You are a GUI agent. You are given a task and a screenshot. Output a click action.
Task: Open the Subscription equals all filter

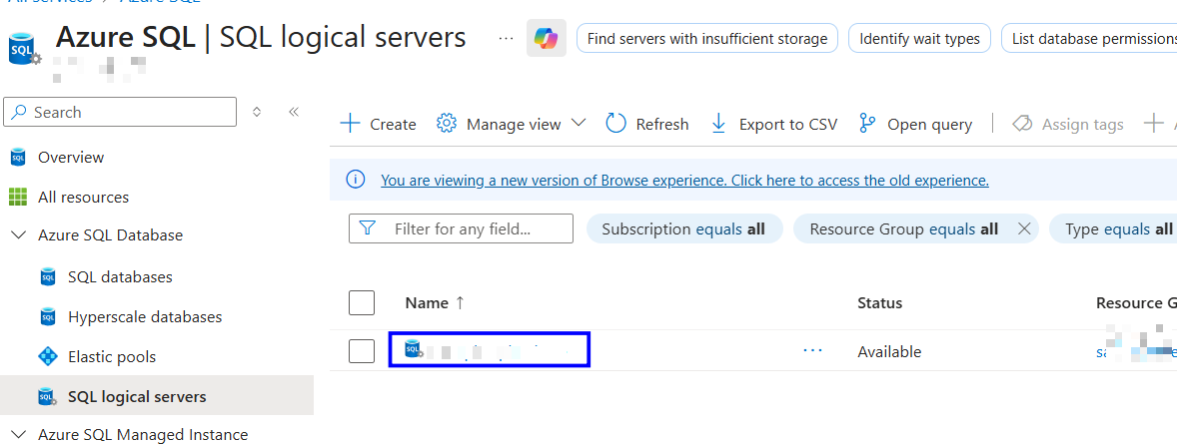pos(683,229)
